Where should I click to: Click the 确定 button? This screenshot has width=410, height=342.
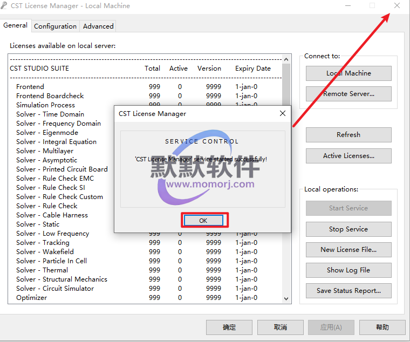(x=229, y=327)
